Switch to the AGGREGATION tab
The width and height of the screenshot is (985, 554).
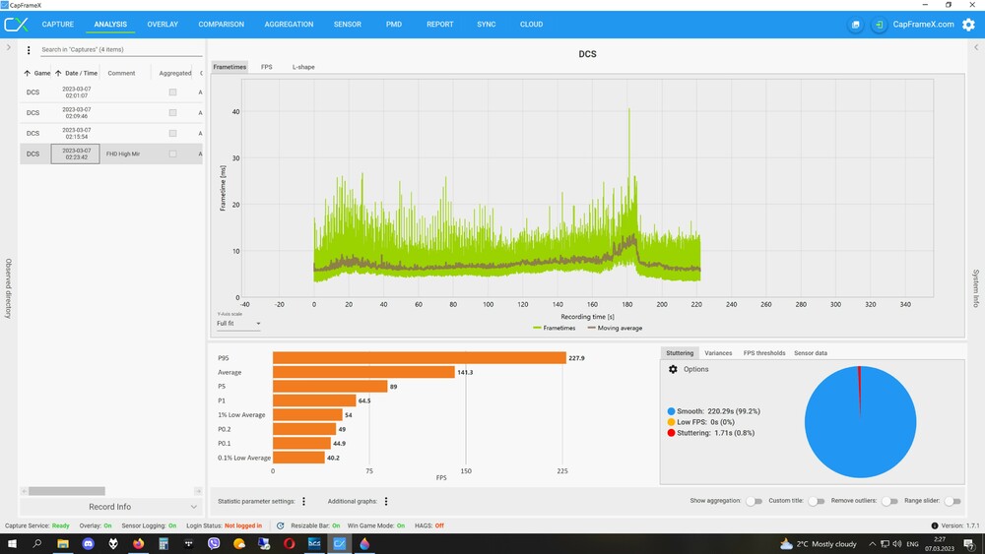(x=289, y=25)
